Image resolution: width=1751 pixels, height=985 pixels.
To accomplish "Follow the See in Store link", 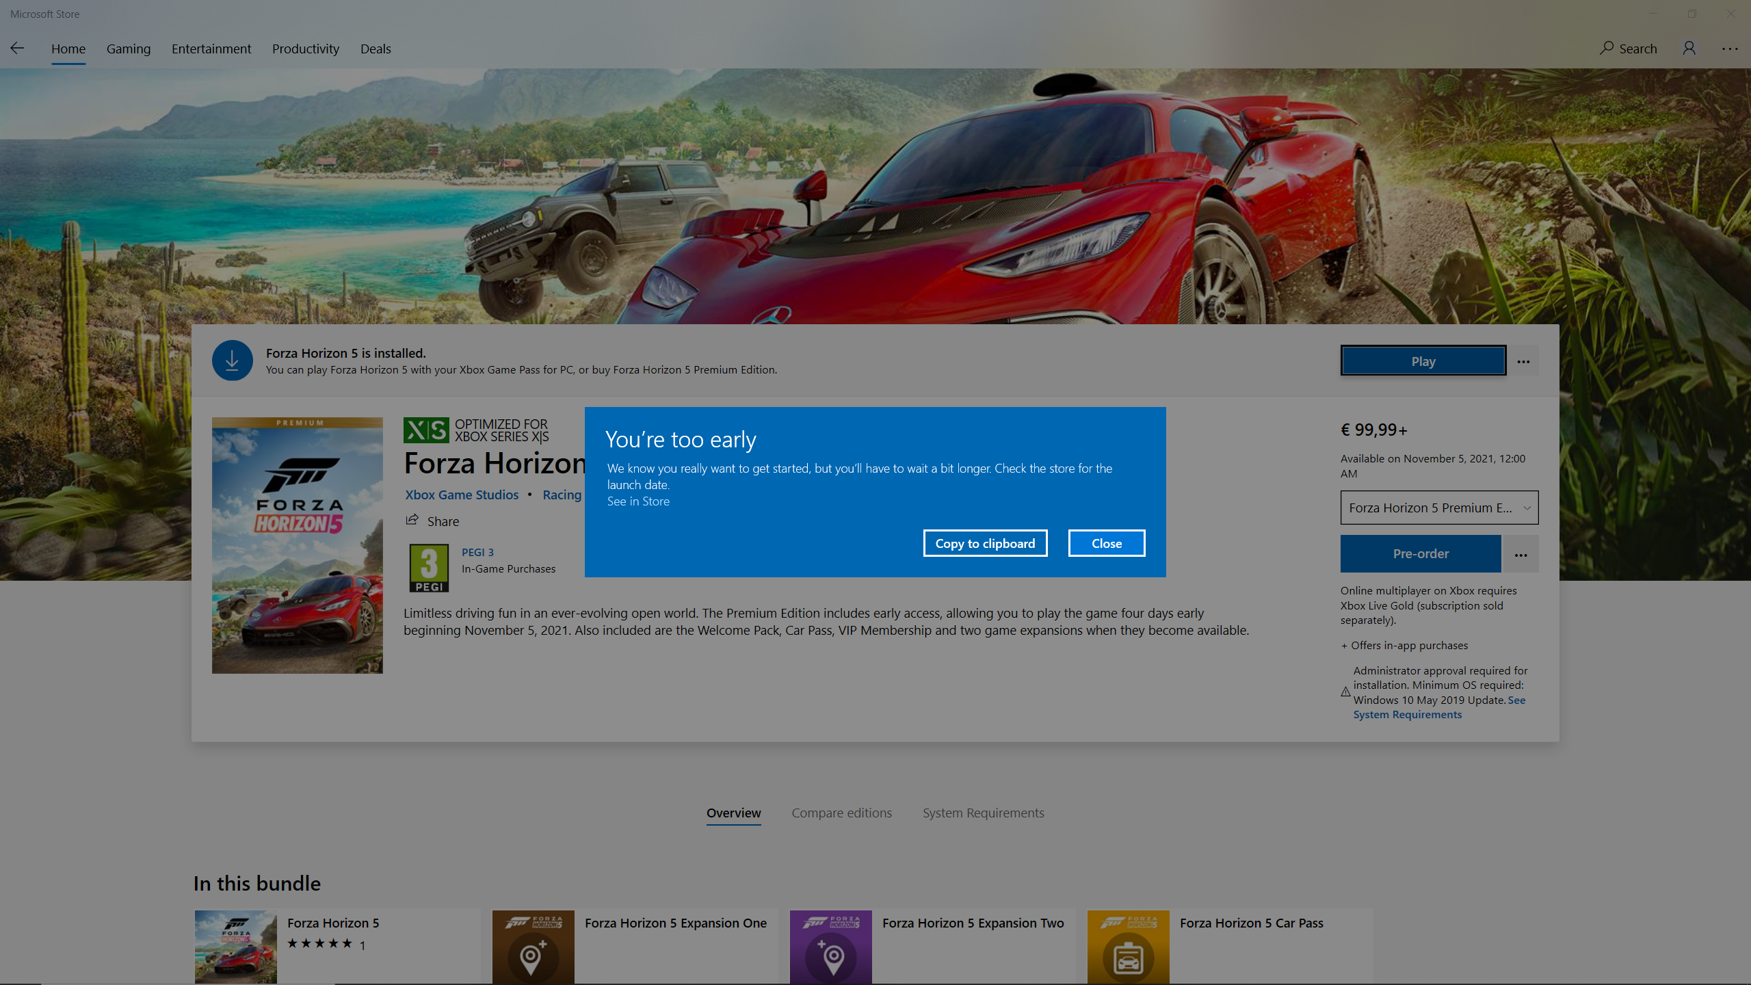I will tap(638, 501).
